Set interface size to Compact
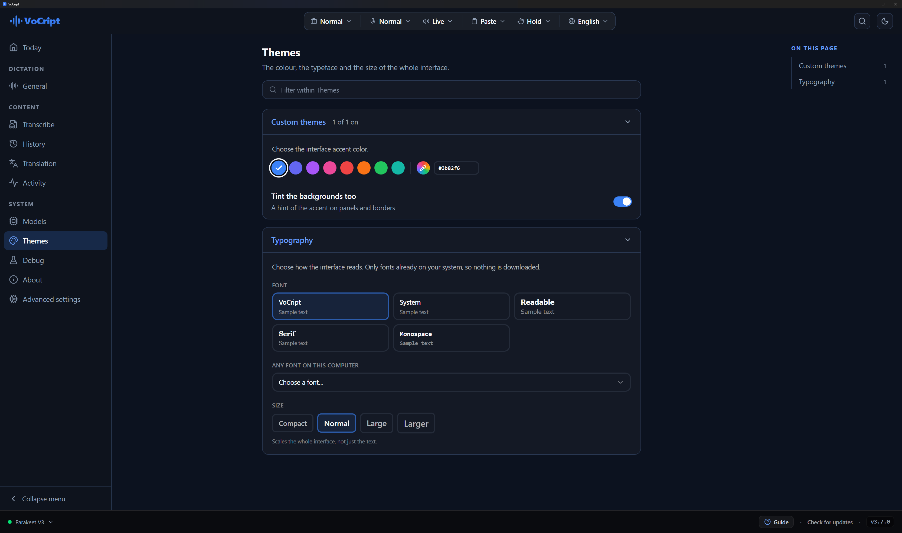This screenshot has width=902, height=533. click(x=293, y=423)
